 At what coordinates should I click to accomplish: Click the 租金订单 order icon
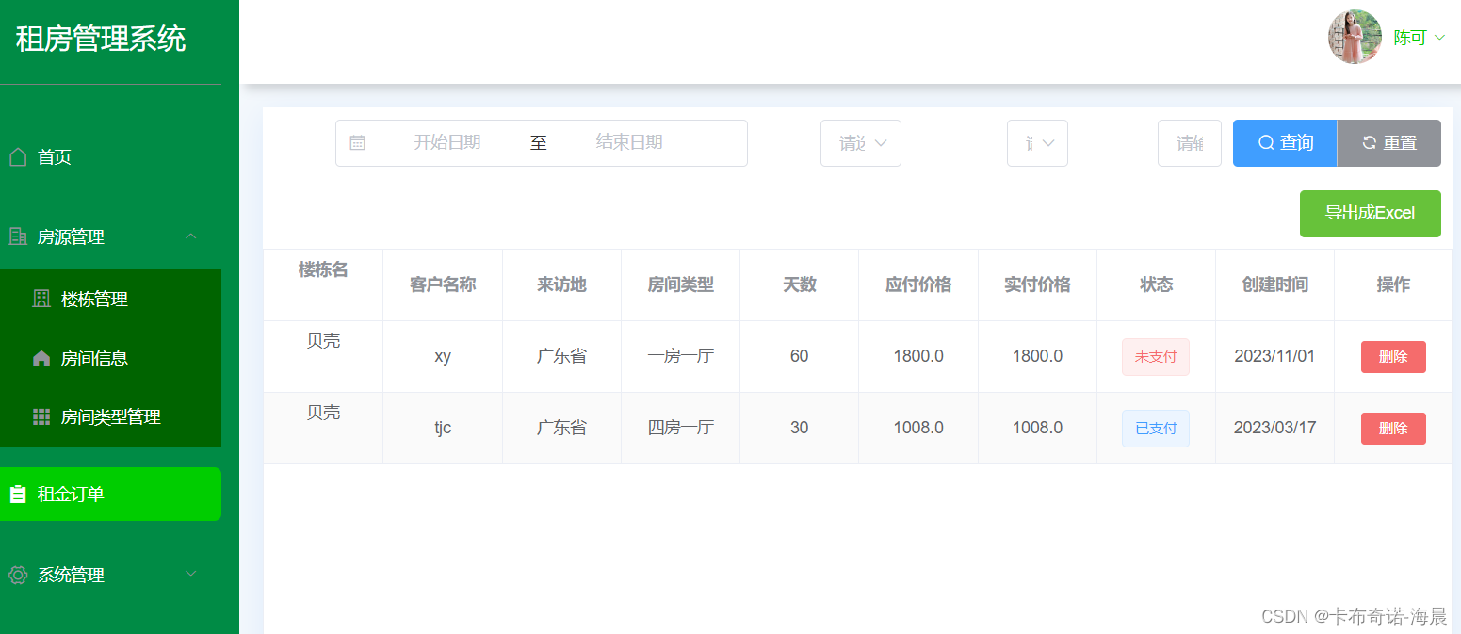17,494
